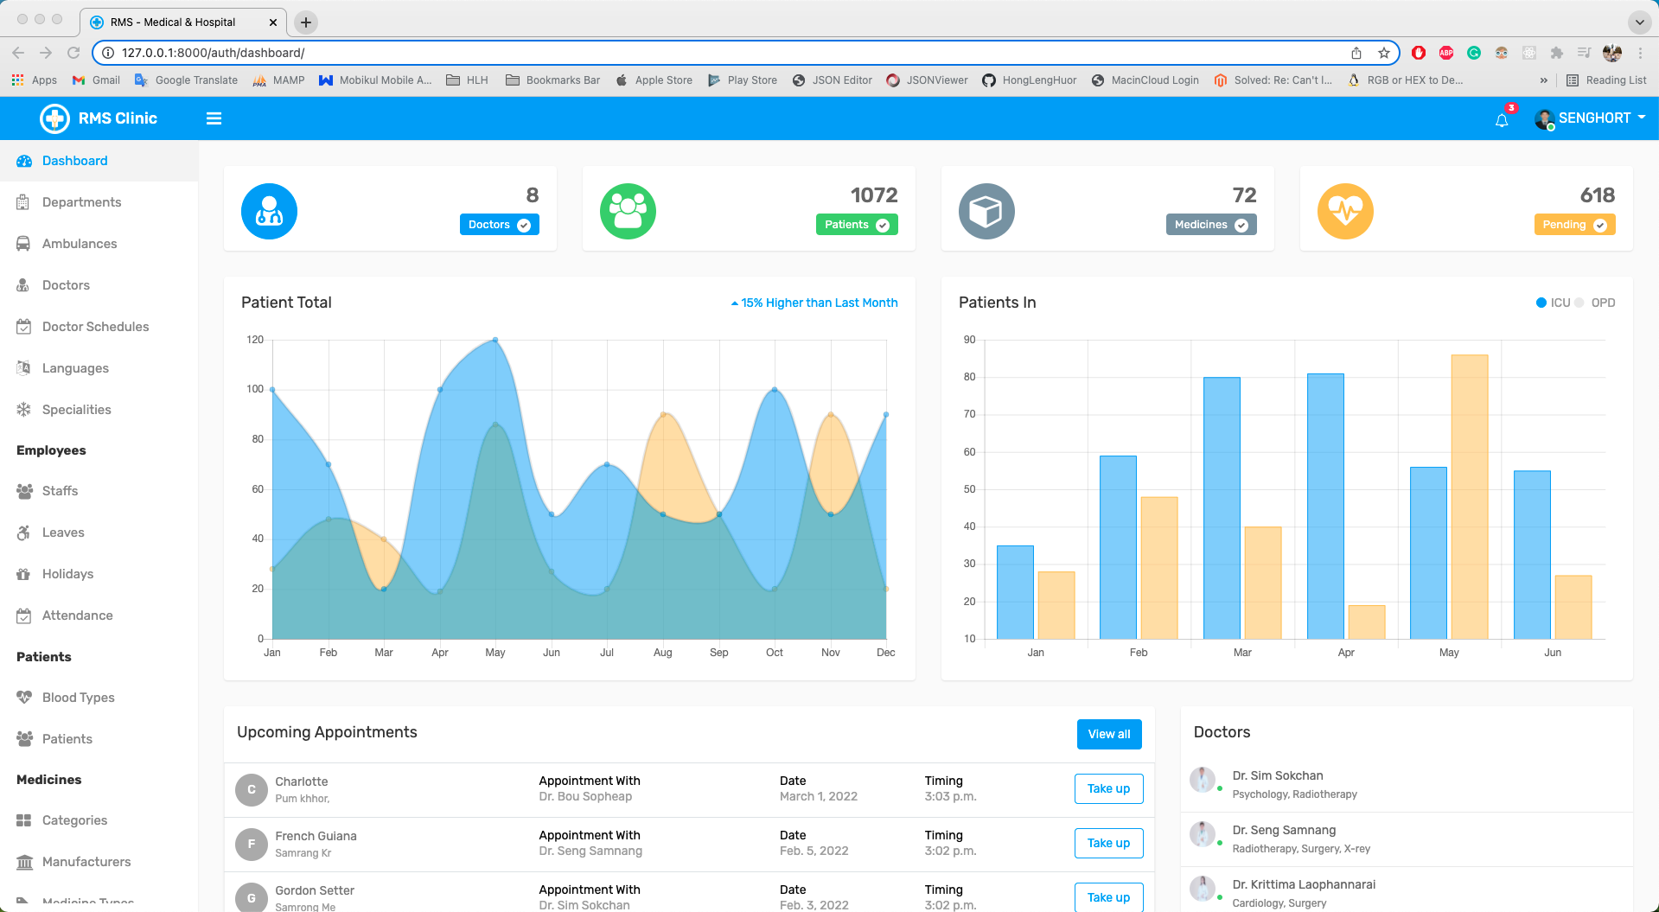Viewport: 1659px width, 912px height.
Task: Click inside the browser address bar
Action: pos(346,53)
